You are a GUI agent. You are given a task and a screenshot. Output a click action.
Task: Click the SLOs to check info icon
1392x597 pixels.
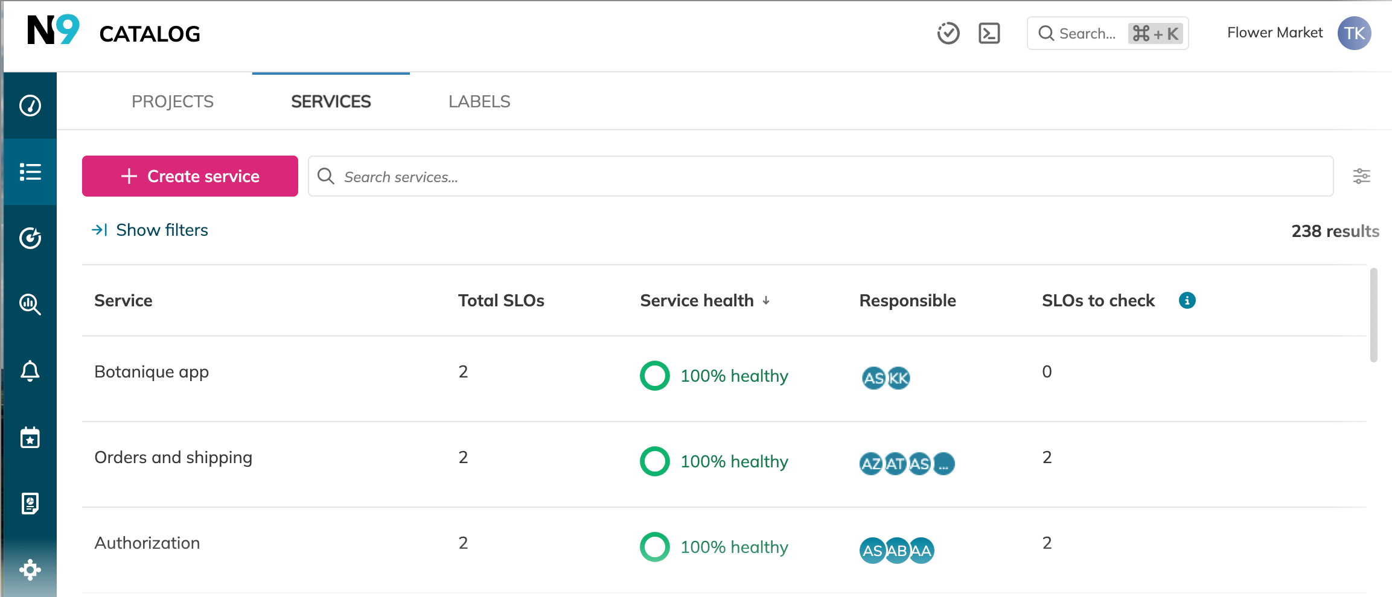(1187, 300)
